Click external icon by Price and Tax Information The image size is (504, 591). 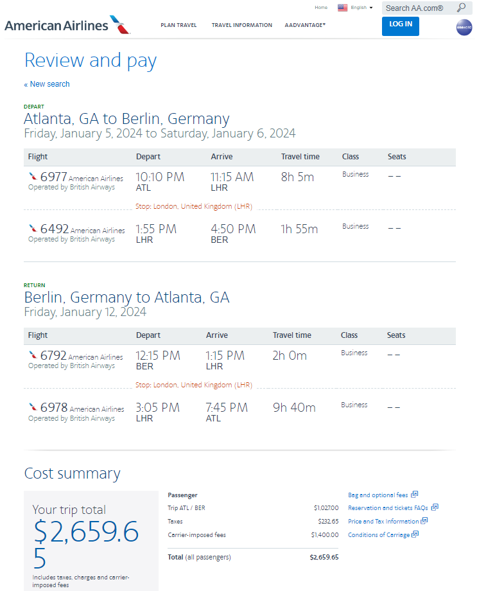424,520
